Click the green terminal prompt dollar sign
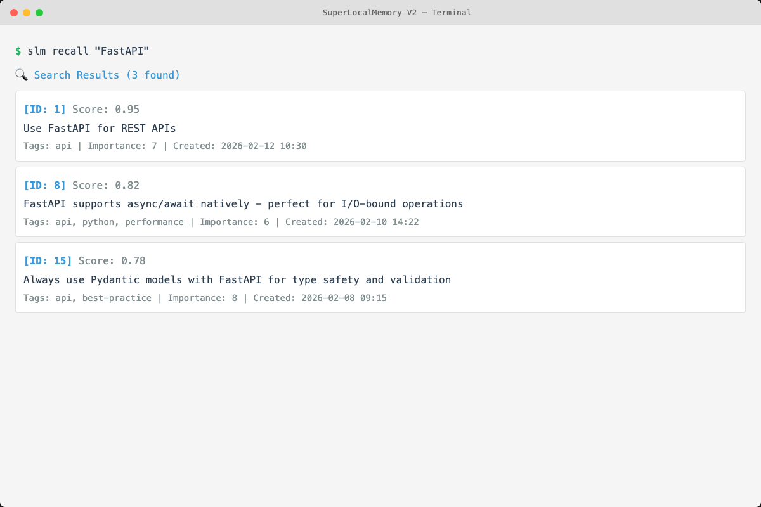 (x=17, y=51)
